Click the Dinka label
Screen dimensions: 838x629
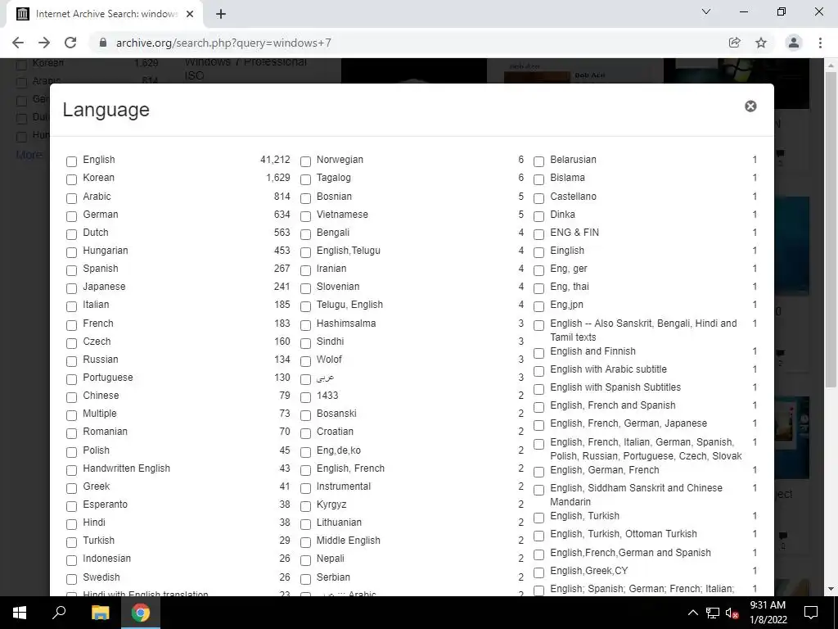pyautogui.click(x=562, y=215)
